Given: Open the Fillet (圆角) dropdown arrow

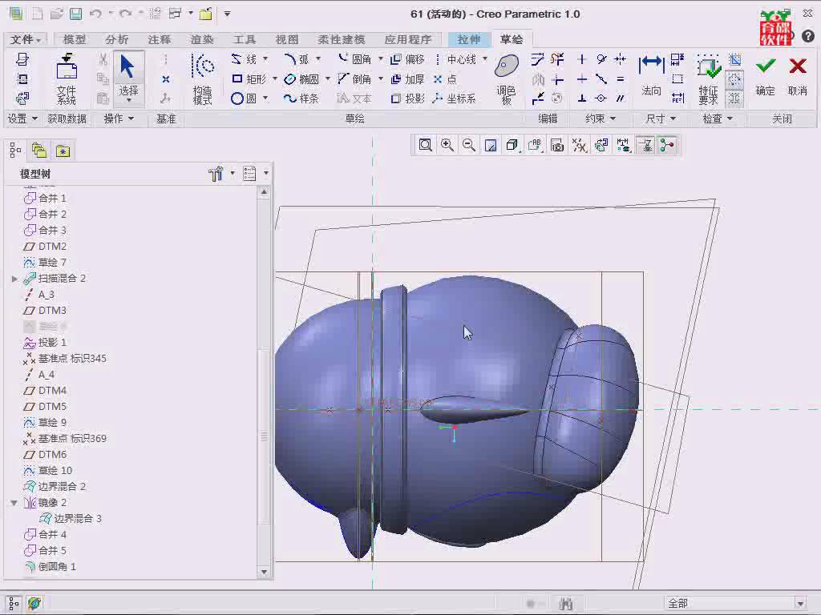Looking at the screenshot, I should click(x=381, y=58).
